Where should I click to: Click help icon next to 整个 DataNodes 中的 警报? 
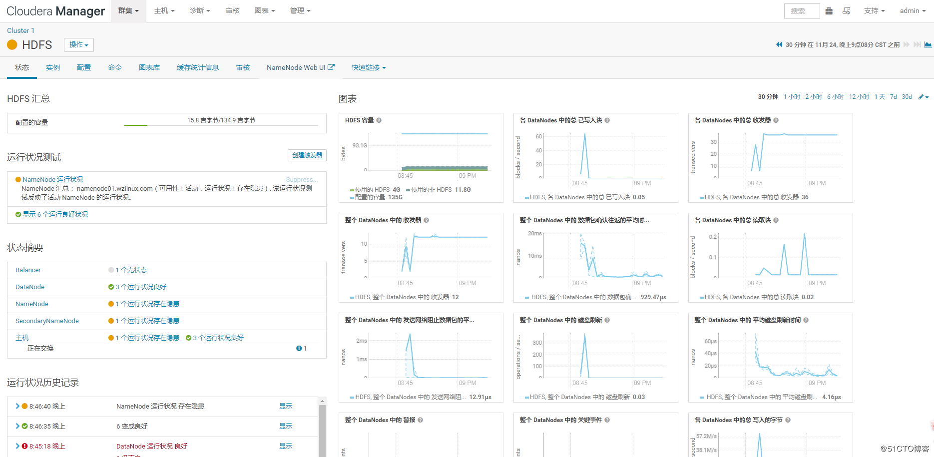click(421, 420)
